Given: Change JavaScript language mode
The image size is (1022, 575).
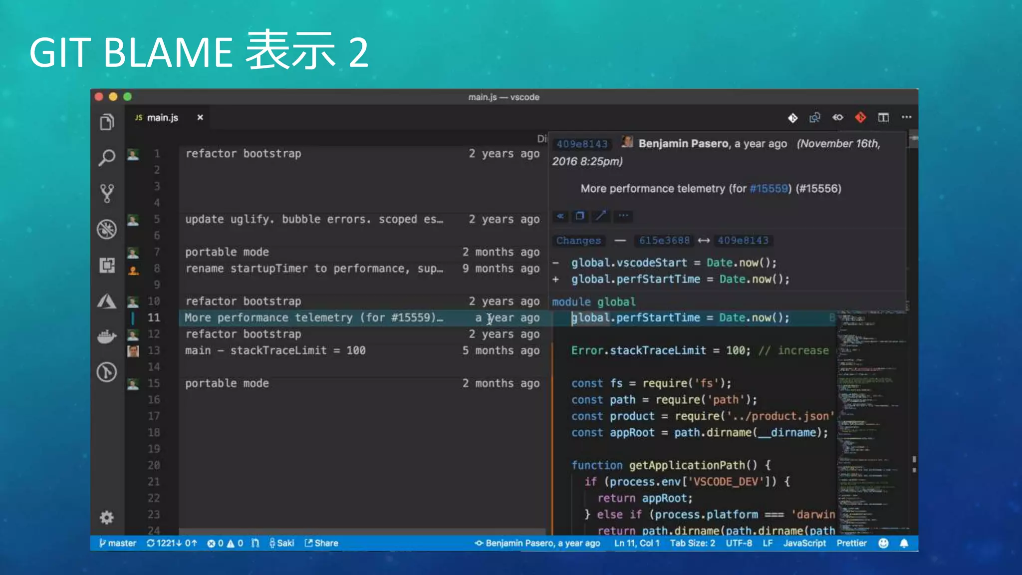Looking at the screenshot, I should [x=804, y=543].
